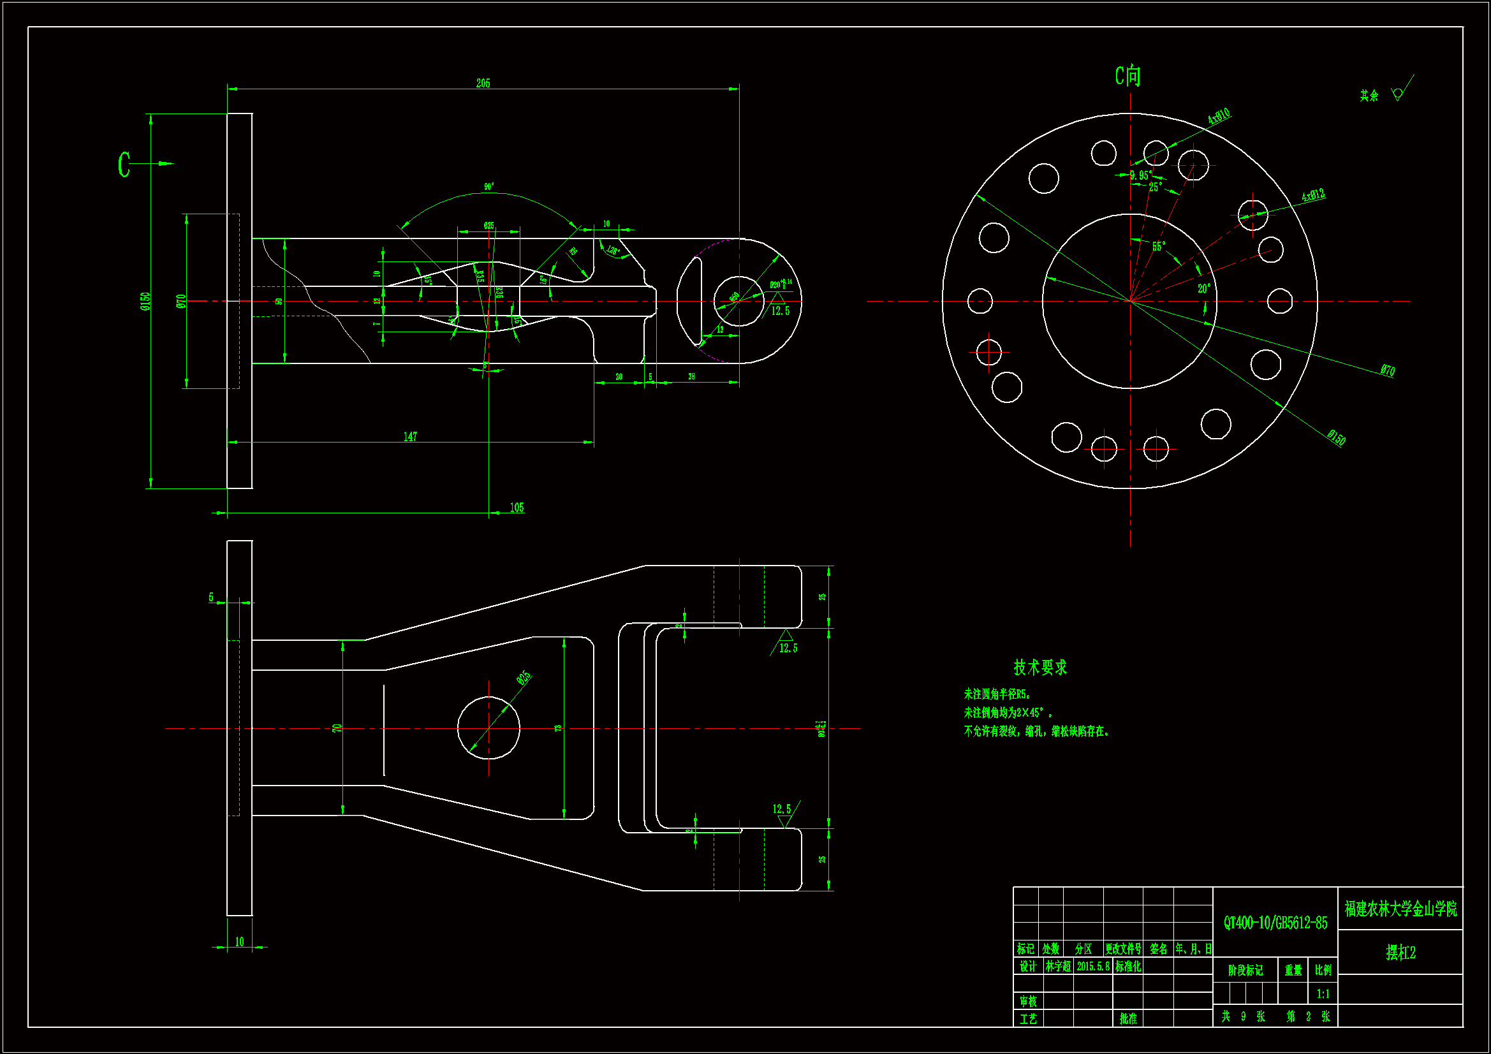Image resolution: width=1491 pixels, height=1054 pixels.
Task: Click the 205 overall length dimension text
Action: click(x=483, y=83)
